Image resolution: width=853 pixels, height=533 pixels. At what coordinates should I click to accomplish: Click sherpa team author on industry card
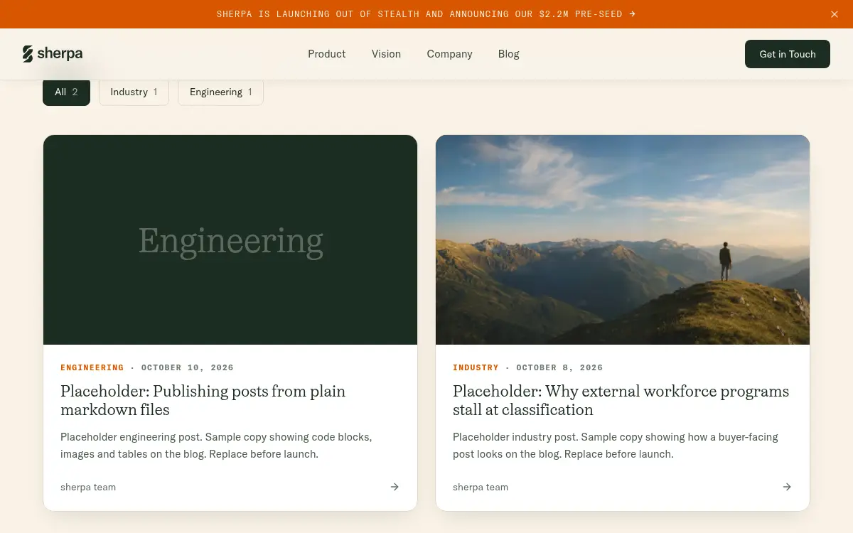pos(481,487)
